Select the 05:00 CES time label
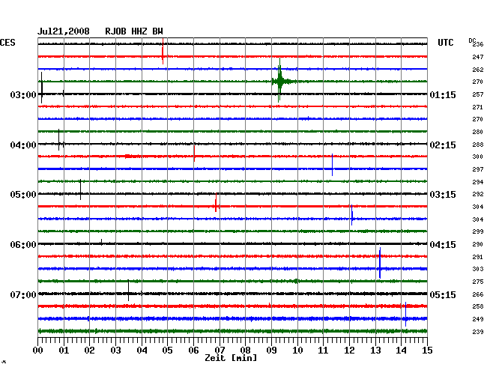Image resolution: width=487 pixels, height=370 pixels. click(23, 195)
